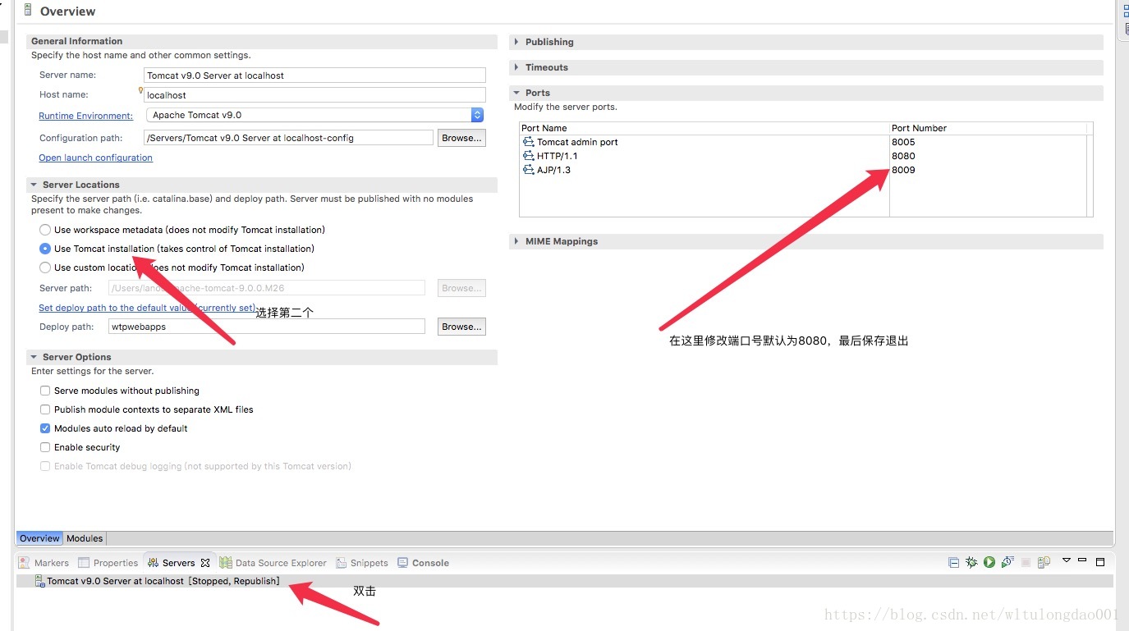Click the Properties tab icon
The height and width of the screenshot is (631, 1129).
(83, 563)
